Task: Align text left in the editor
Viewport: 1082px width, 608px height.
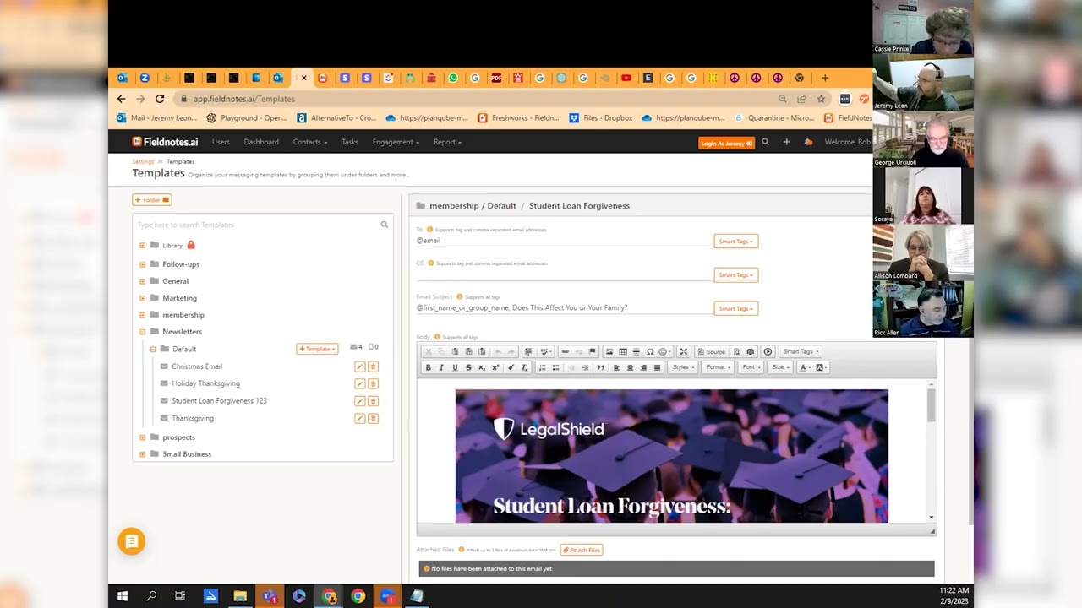Action: pos(616,367)
